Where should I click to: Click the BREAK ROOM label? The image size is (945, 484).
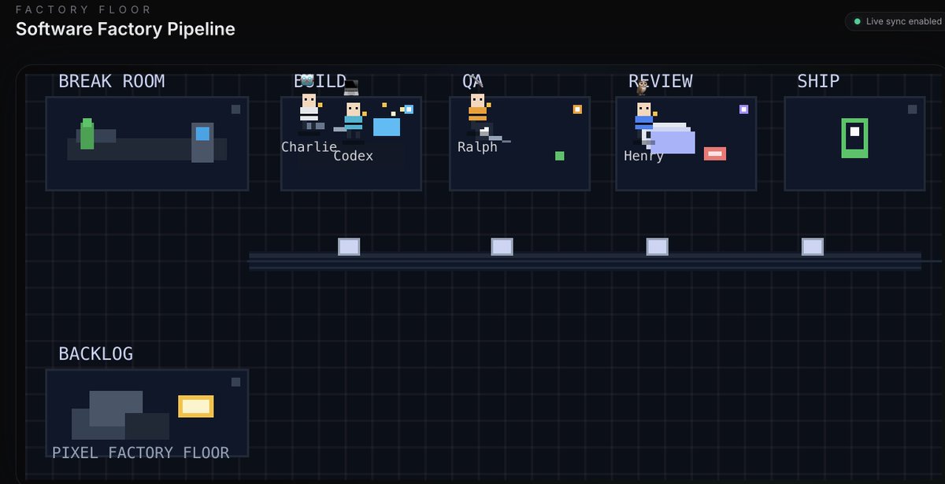111,81
